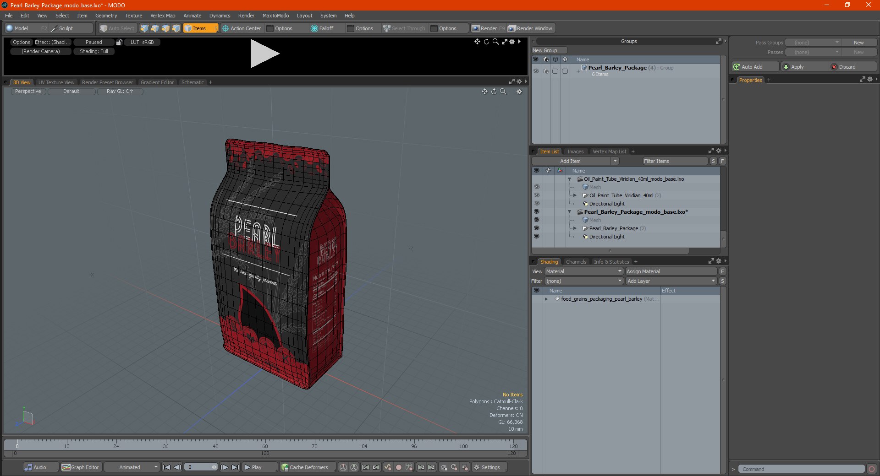
Task: Open the Geometry menu
Action: 106,16
